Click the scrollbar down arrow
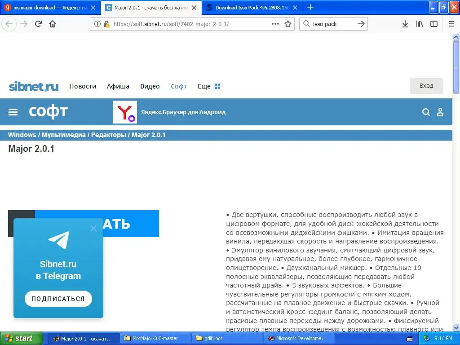The image size is (460, 345). pyautogui.click(x=456, y=327)
